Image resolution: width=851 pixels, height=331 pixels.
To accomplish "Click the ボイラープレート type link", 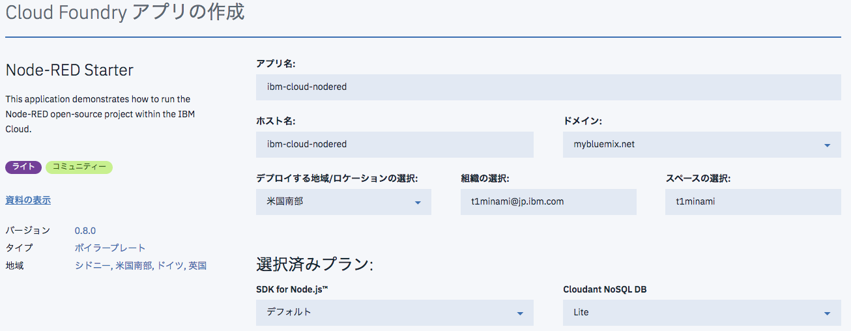I will click(110, 248).
